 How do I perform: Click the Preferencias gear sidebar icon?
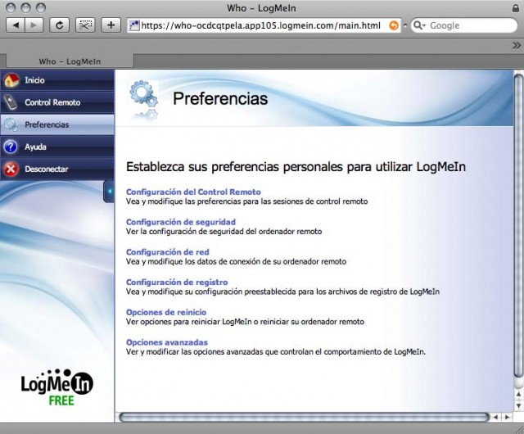(x=11, y=124)
